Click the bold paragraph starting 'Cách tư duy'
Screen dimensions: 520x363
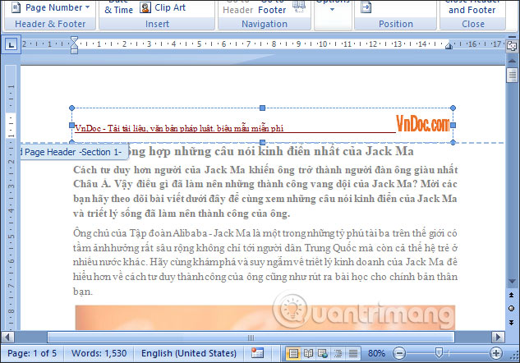click(265, 191)
